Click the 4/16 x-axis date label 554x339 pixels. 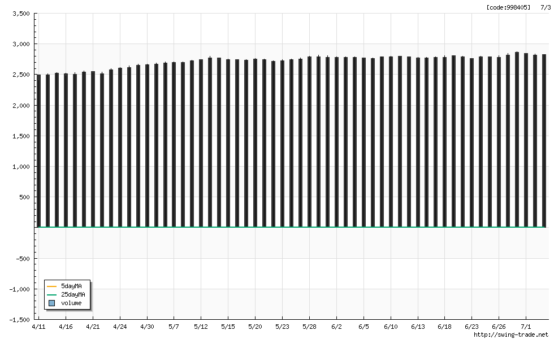click(x=66, y=327)
